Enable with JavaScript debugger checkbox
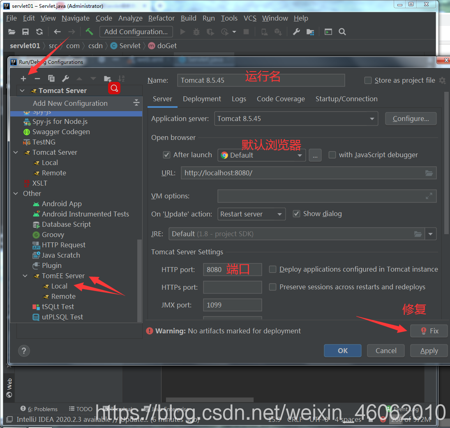Viewport: 450px width, 428px height. pyautogui.click(x=332, y=155)
